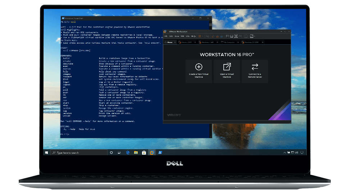The width and height of the screenshot is (347, 196).
Task: Open the View menu in VMware Workstation
Action: point(177,36)
